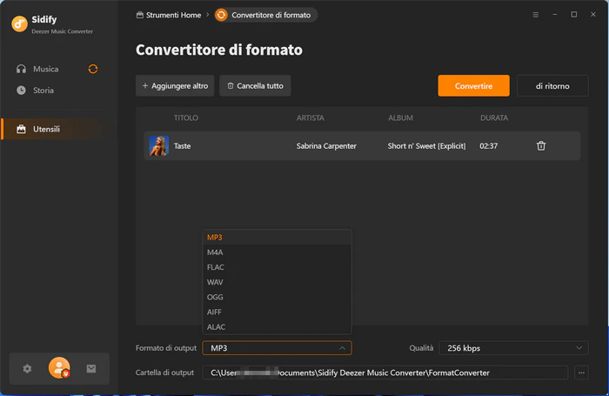Open settings gear icon
Image resolution: width=609 pixels, height=396 pixels.
(27, 368)
